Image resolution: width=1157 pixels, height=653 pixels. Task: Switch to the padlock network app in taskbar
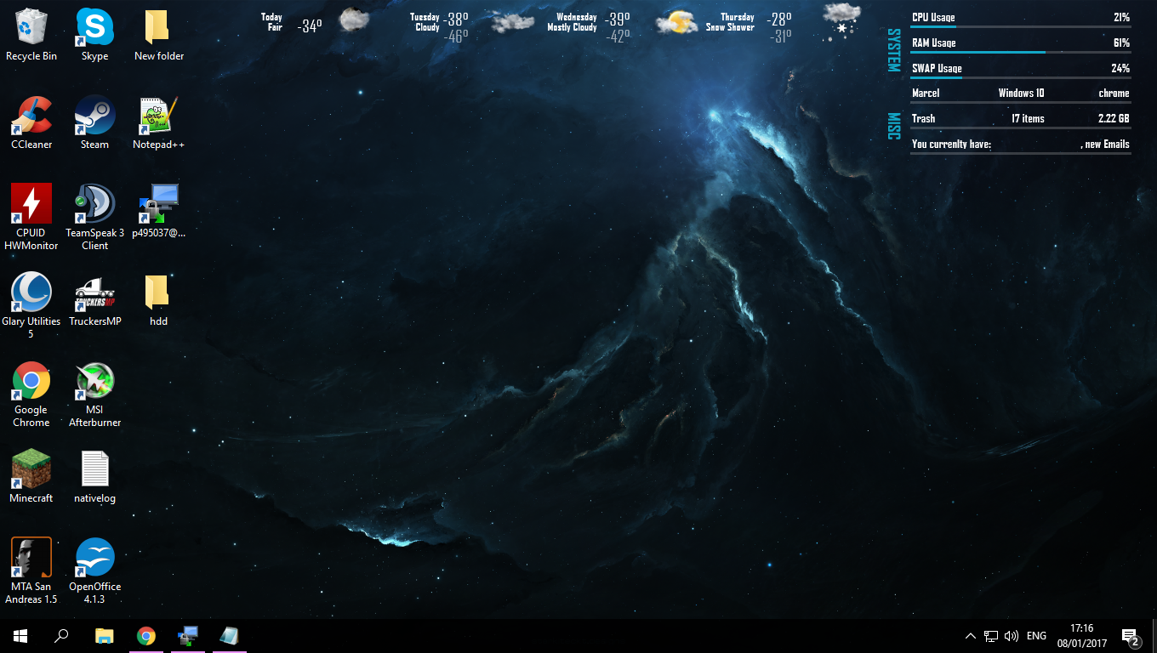tap(188, 636)
